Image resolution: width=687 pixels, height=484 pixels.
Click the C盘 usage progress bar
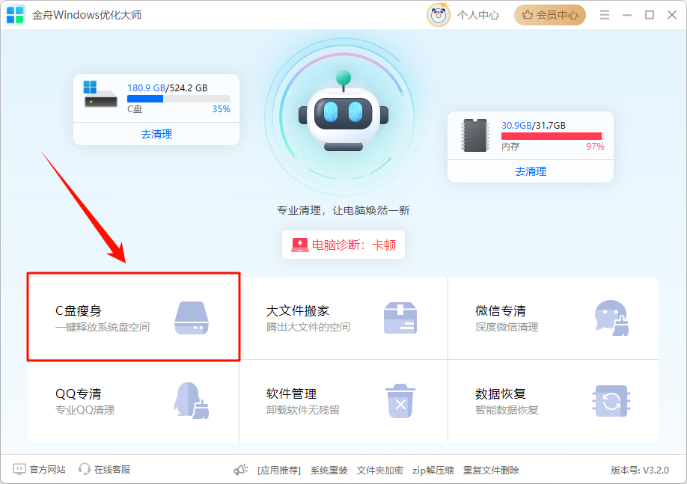179,99
